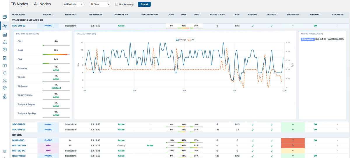Image resolution: width=350 pixels, height=158 pixels.
Task: Open the help question mark icon
Action: 4,152
